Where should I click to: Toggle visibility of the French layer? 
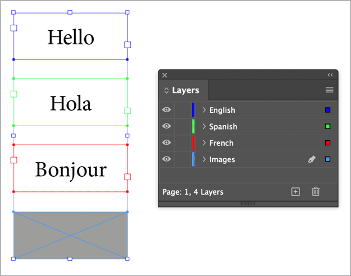pos(167,142)
